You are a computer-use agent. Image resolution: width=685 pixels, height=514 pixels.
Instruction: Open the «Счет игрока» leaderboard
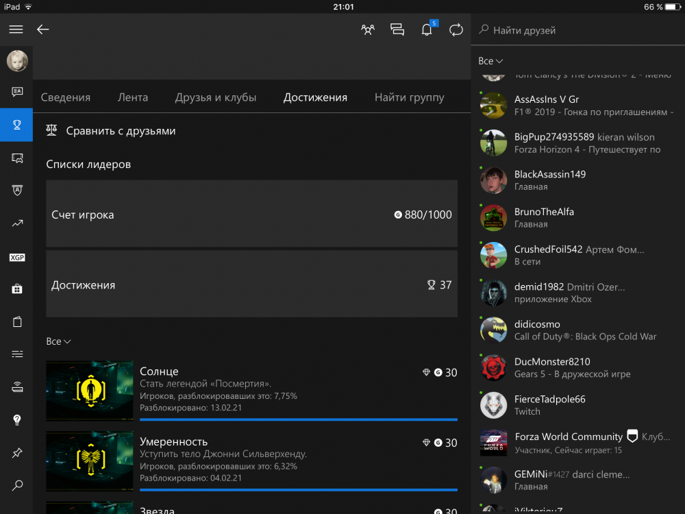[x=251, y=215]
